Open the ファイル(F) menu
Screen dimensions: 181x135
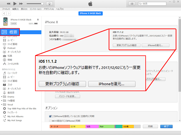(x=6, y=9)
